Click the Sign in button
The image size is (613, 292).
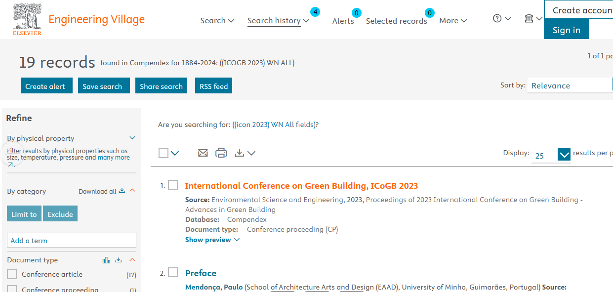pyautogui.click(x=567, y=30)
